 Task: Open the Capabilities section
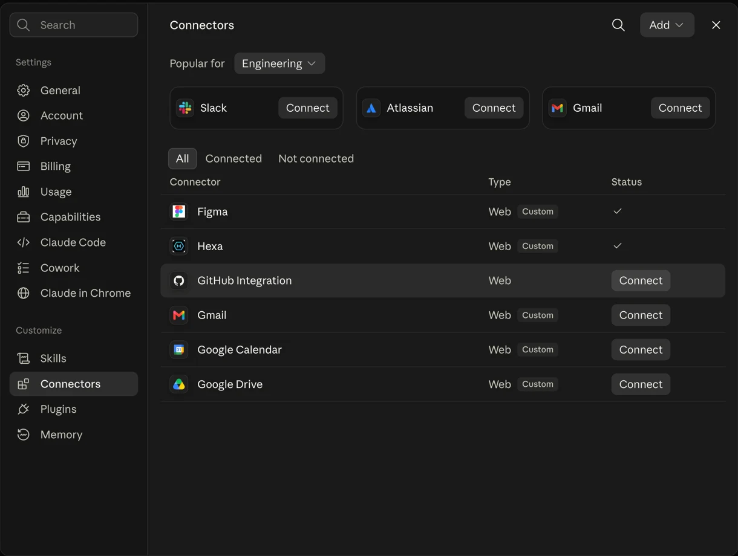click(74, 217)
